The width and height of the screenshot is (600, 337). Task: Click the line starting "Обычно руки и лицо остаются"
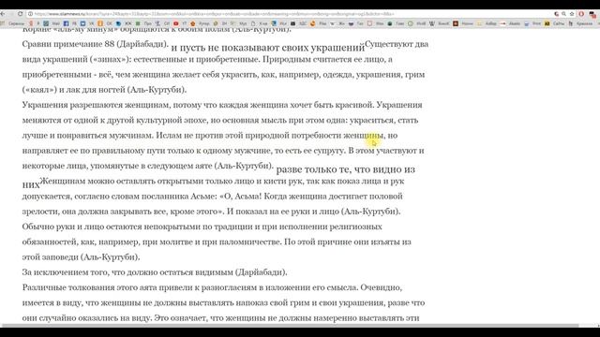tap(202, 227)
